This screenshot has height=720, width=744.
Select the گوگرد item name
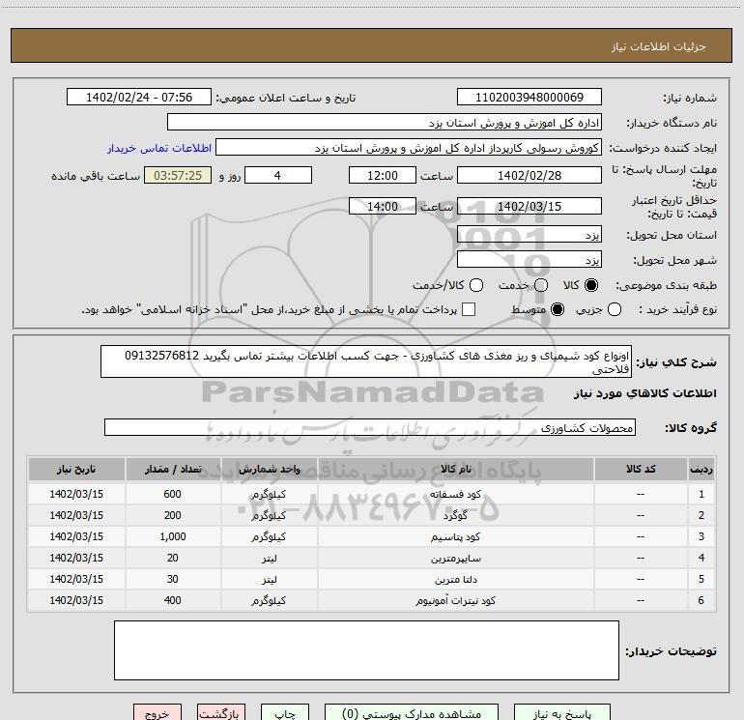[x=455, y=515]
